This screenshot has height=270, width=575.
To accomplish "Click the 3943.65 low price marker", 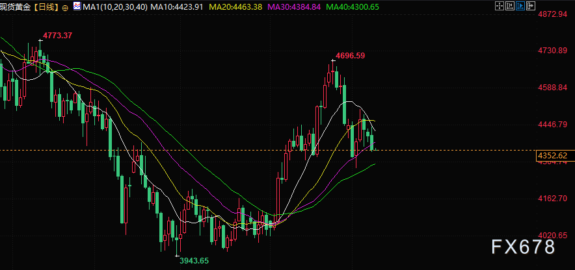I will (x=194, y=261).
